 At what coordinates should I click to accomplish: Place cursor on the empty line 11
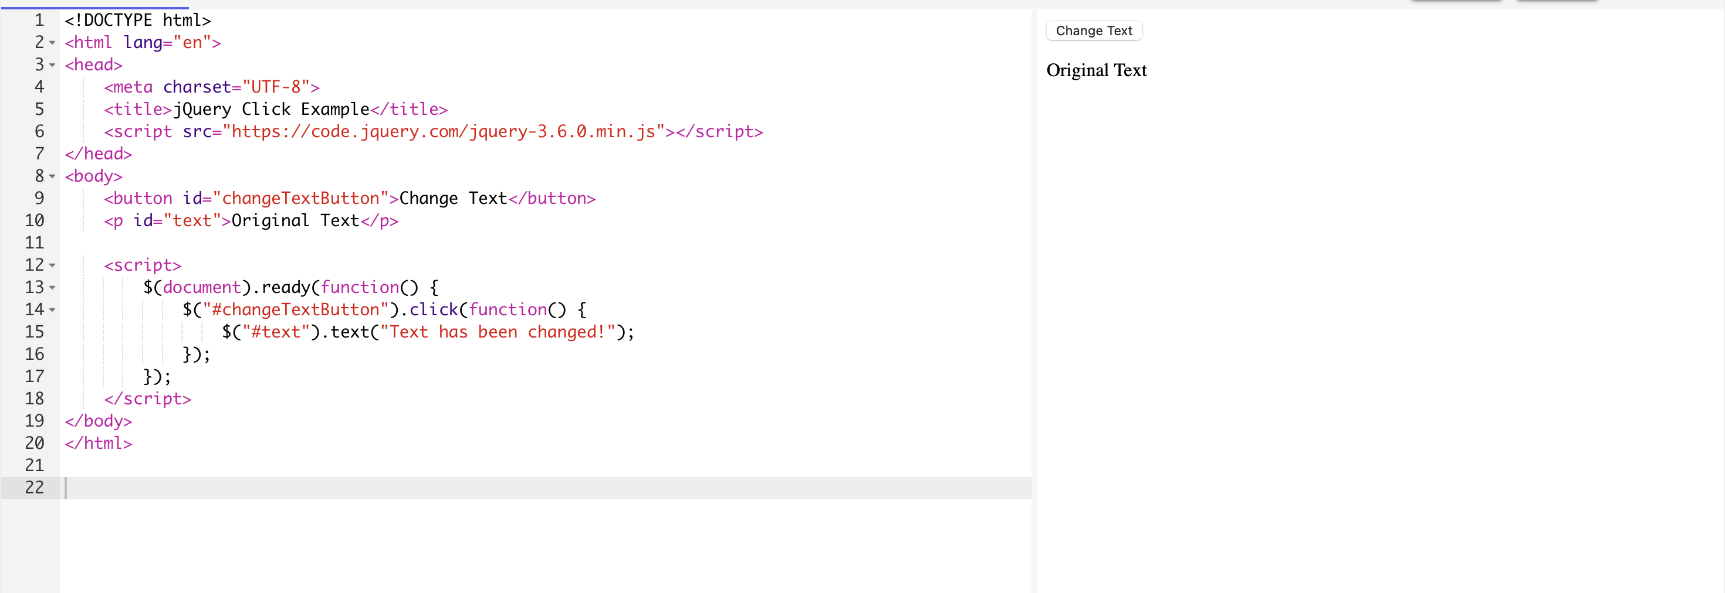[201, 243]
